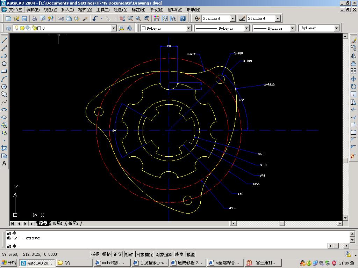Click the Copy Object modify tool
This screenshot has height=268, width=358.
pos(353,48)
